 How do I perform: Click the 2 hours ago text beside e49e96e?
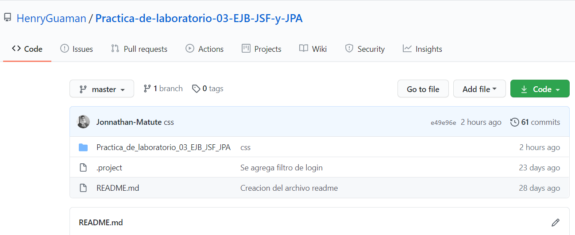[x=481, y=122]
